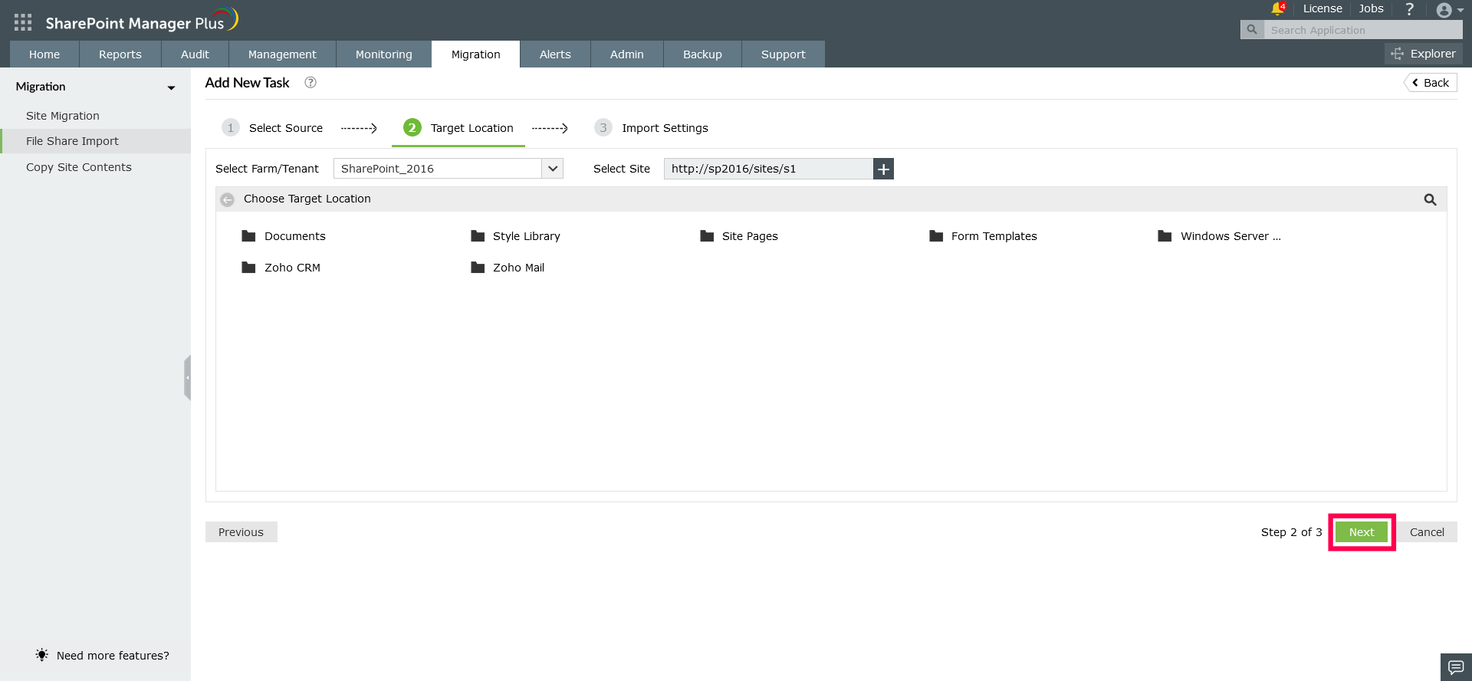Select the Style Library folder icon
Viewport: 1472px width, 681px height.
click(x=478, y=236)
